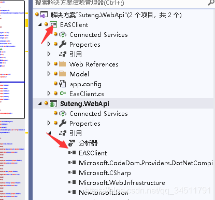Viewport: 215px width, 200px height.
Task: Select the EASClient project name
Action: [x=74, y=25]
